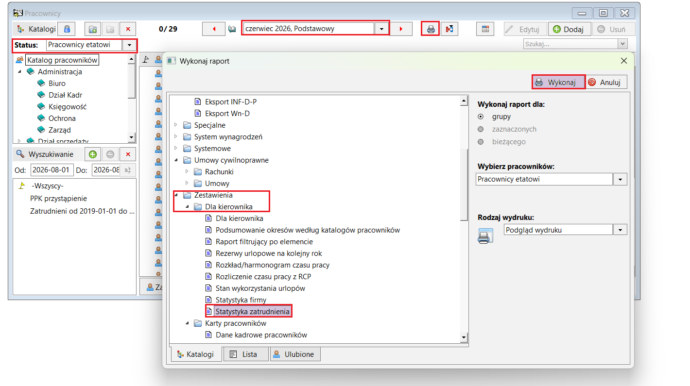This screenshot has height=386, width=690.
Task: Open the Wybierz pracowników dropdown
Action: [x=621, y=179]
